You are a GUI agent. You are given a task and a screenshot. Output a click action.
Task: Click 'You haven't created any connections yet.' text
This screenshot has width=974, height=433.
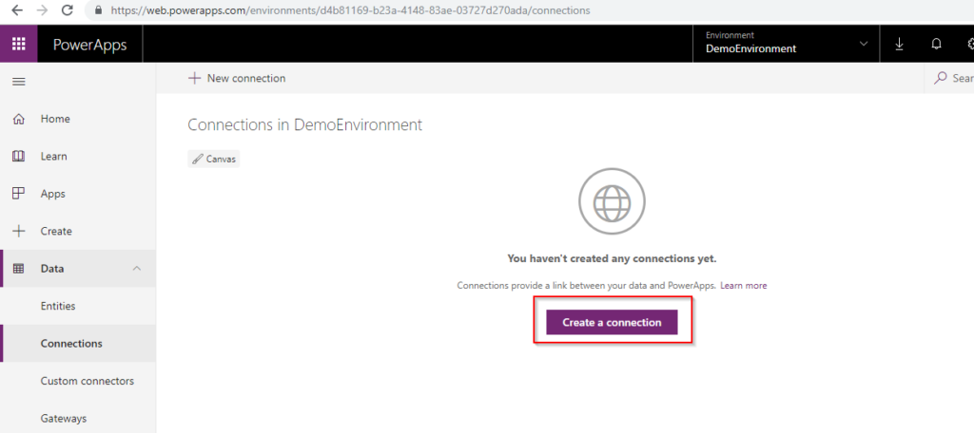pyautogui.click(x=612, y=258)
